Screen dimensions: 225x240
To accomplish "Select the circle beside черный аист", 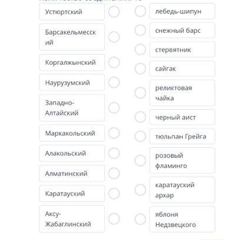I will (140, 117).
